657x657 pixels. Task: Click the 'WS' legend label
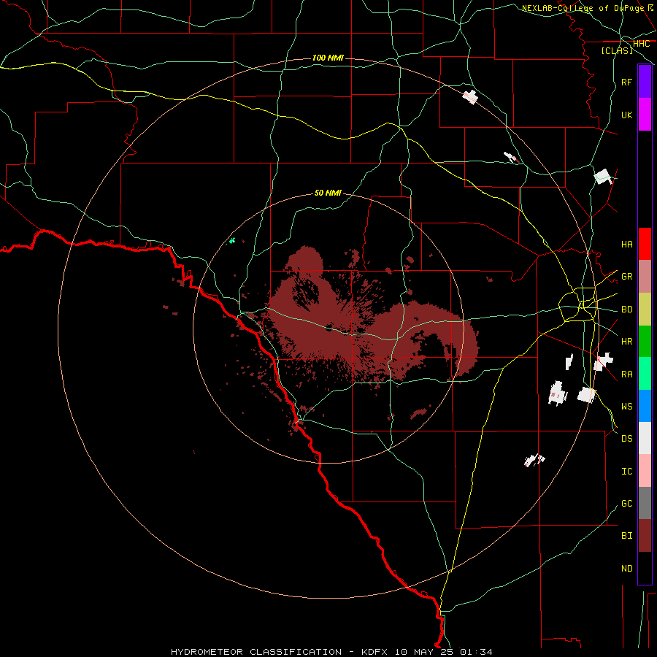pos(627,406)
